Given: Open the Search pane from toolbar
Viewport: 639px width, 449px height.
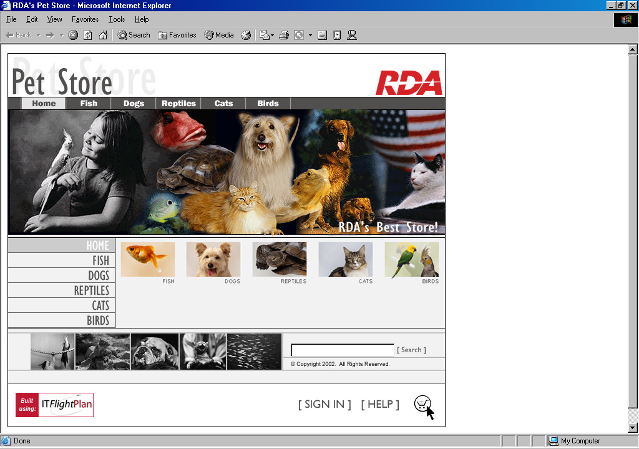Looking at the screenshot, I should click(134, 35).
